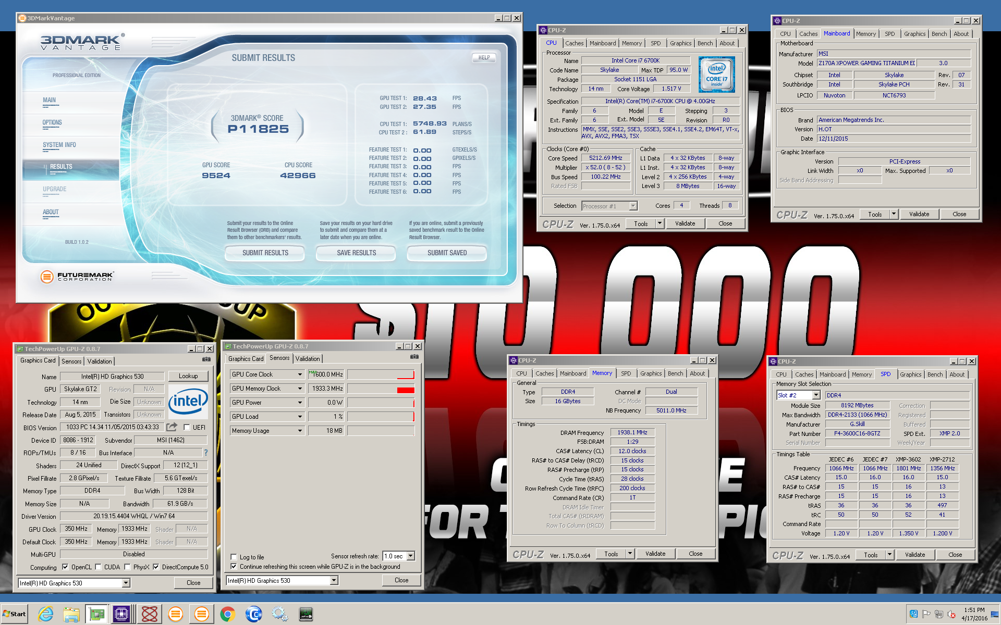Open GPU Memory Clock sensor dropdown
Viewport: 1001px width, 625px height.
(x=300, y=389)
